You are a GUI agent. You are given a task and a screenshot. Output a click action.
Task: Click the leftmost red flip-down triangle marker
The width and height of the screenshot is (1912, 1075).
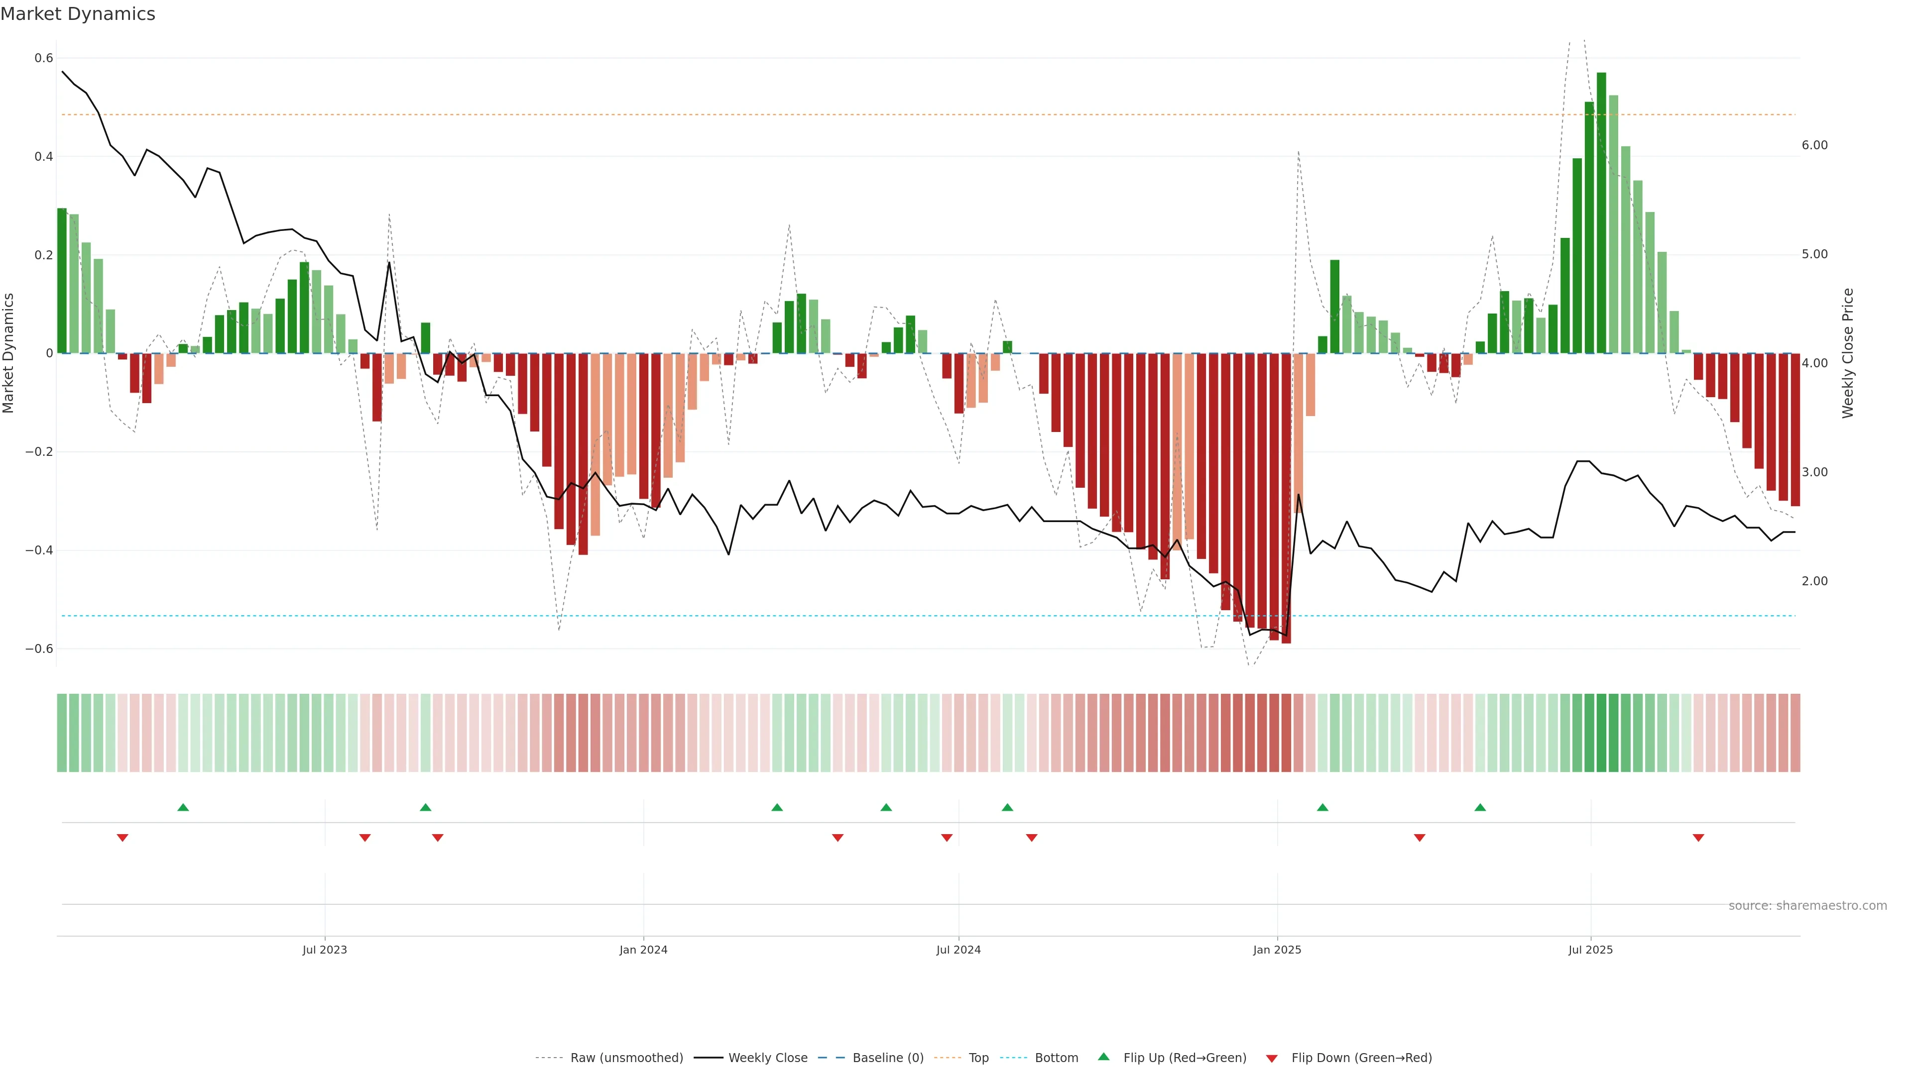[122, 838]
